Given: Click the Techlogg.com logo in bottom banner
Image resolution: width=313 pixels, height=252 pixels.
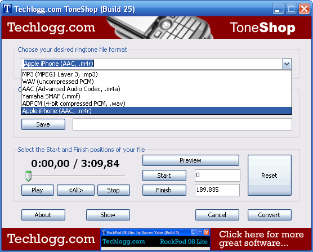Looking at the screenshot, I should [x=51, y=239].
